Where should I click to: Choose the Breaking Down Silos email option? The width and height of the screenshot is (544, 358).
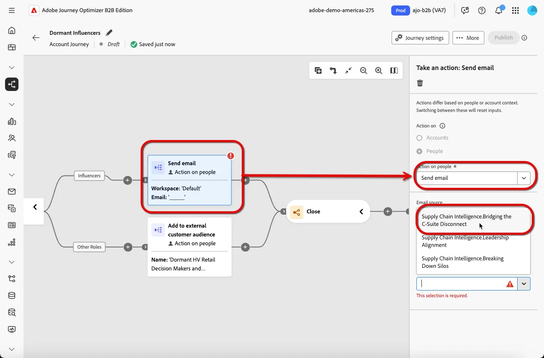(473, 262)
